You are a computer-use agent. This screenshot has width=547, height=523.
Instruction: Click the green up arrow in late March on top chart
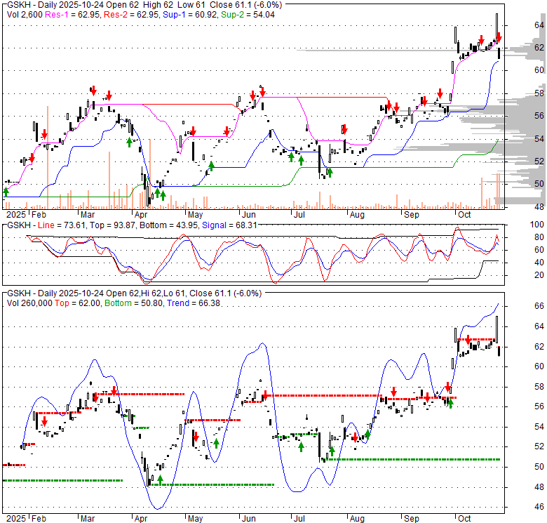click(x=129, y=141)
